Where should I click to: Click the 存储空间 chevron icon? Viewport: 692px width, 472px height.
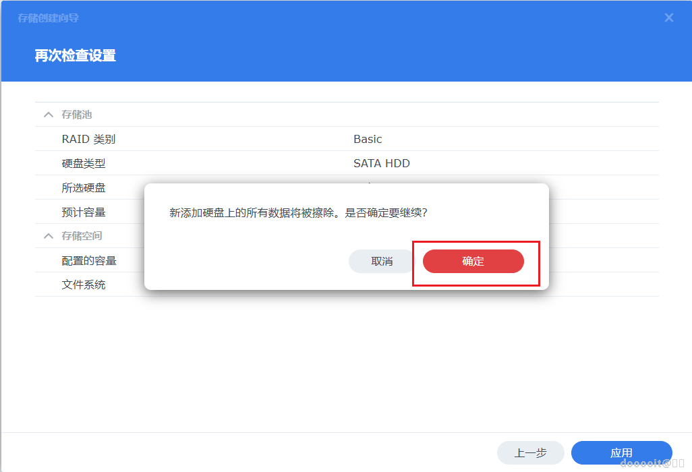tap(47, 235)
